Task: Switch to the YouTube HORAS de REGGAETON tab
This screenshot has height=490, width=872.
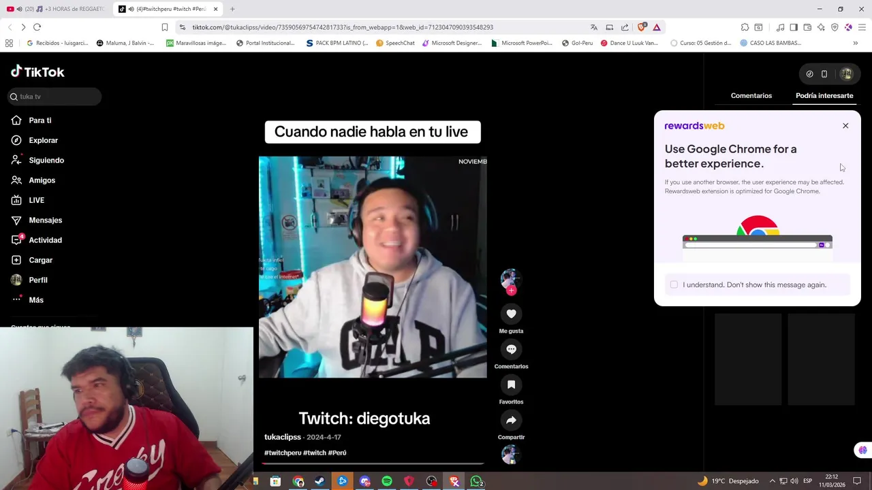Action: tap(55, 9)
